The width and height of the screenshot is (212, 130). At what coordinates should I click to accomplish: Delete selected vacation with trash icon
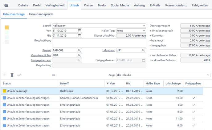(x=12, y=75)
